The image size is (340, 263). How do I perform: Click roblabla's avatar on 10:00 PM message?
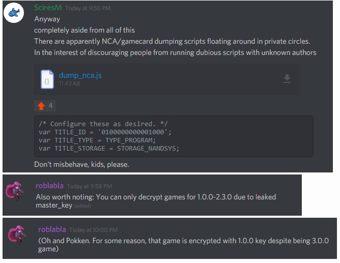coord(17,235)
